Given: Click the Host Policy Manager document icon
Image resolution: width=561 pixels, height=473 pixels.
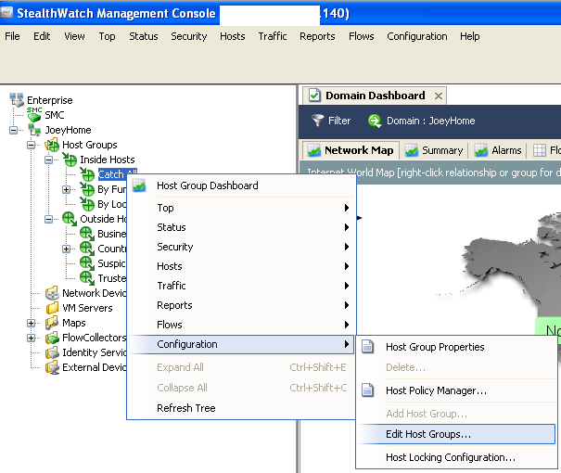Looking at the screenshot, I should [368, 390].
